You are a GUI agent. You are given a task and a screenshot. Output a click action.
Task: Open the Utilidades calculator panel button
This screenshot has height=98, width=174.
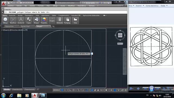[60, 20]
